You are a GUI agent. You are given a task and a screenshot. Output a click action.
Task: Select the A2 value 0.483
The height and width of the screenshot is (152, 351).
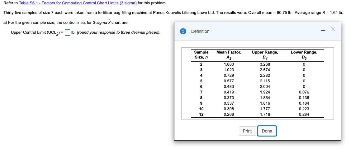[x=229, y=87]
